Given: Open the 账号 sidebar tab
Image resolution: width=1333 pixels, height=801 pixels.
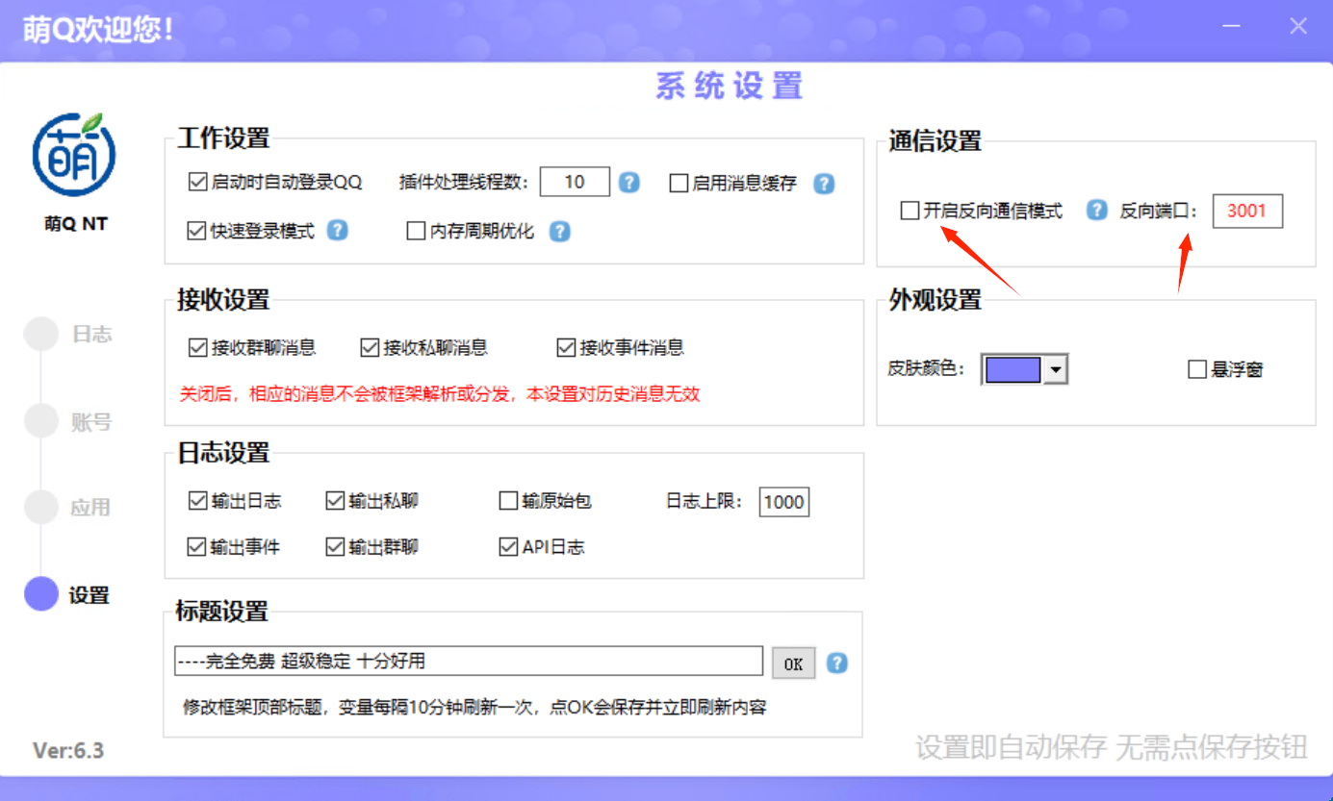Looking at the screenshot, I should (x=90, y=422).
